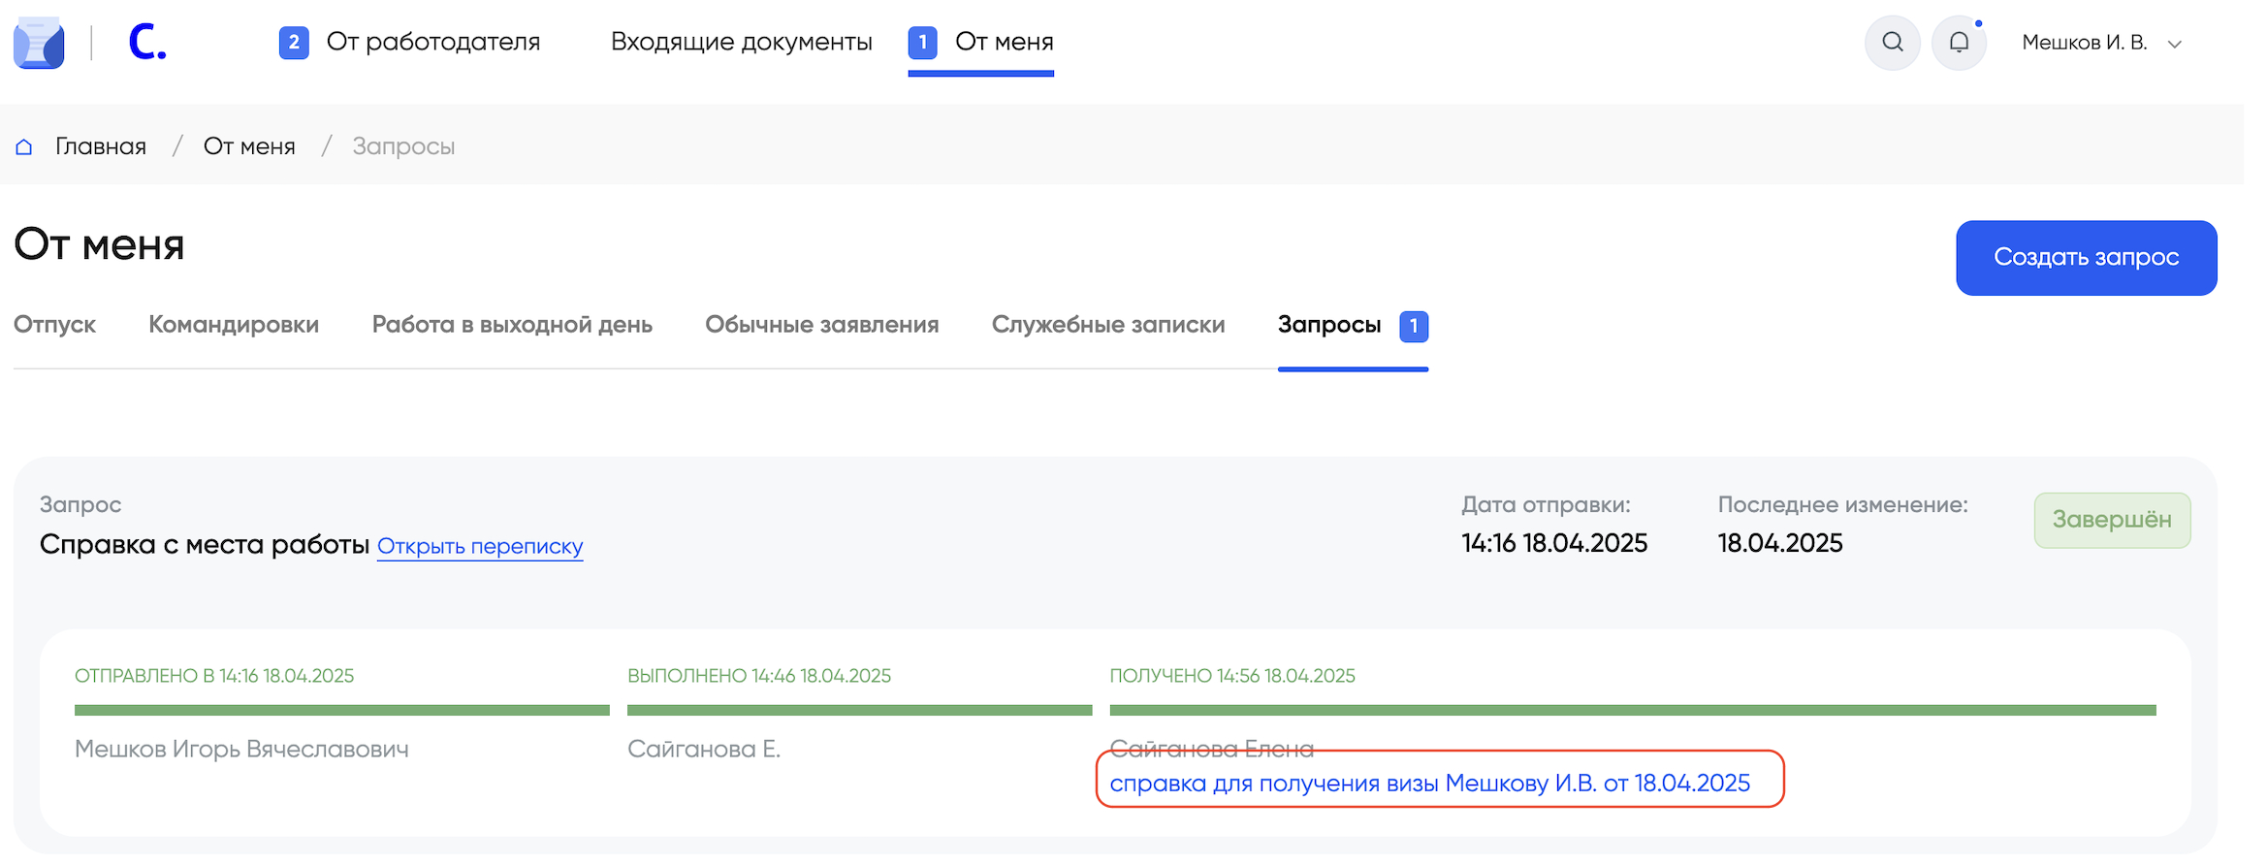Image resolution: width=2267 pixels, height=865 pixels.
Task: Select От меня in top navigation
Action: coord(1004,43)
